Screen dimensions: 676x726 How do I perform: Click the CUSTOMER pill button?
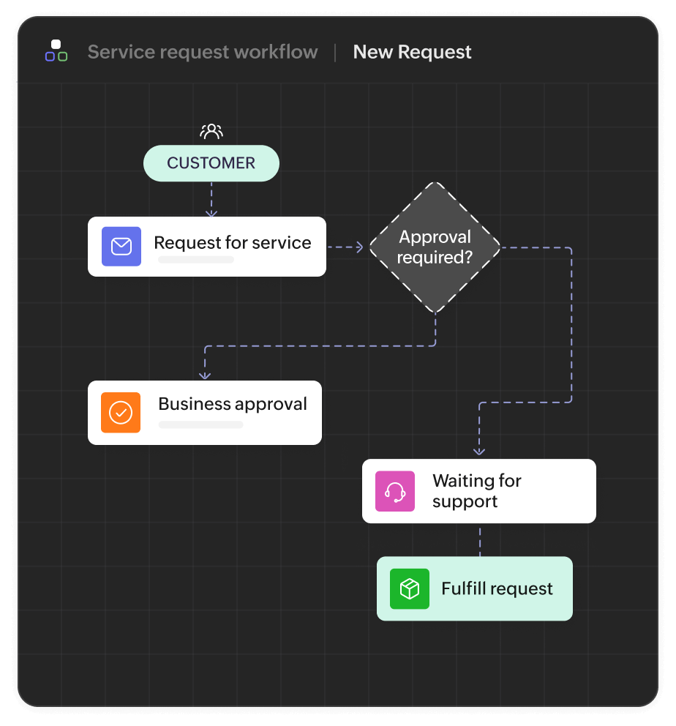pos(211,163)
